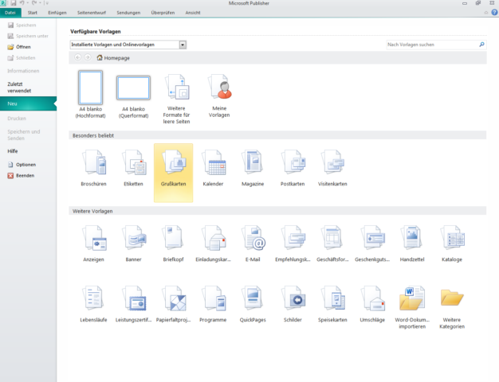
Task: Click the template search magnifier icon
Action: [x=481, y=45]
